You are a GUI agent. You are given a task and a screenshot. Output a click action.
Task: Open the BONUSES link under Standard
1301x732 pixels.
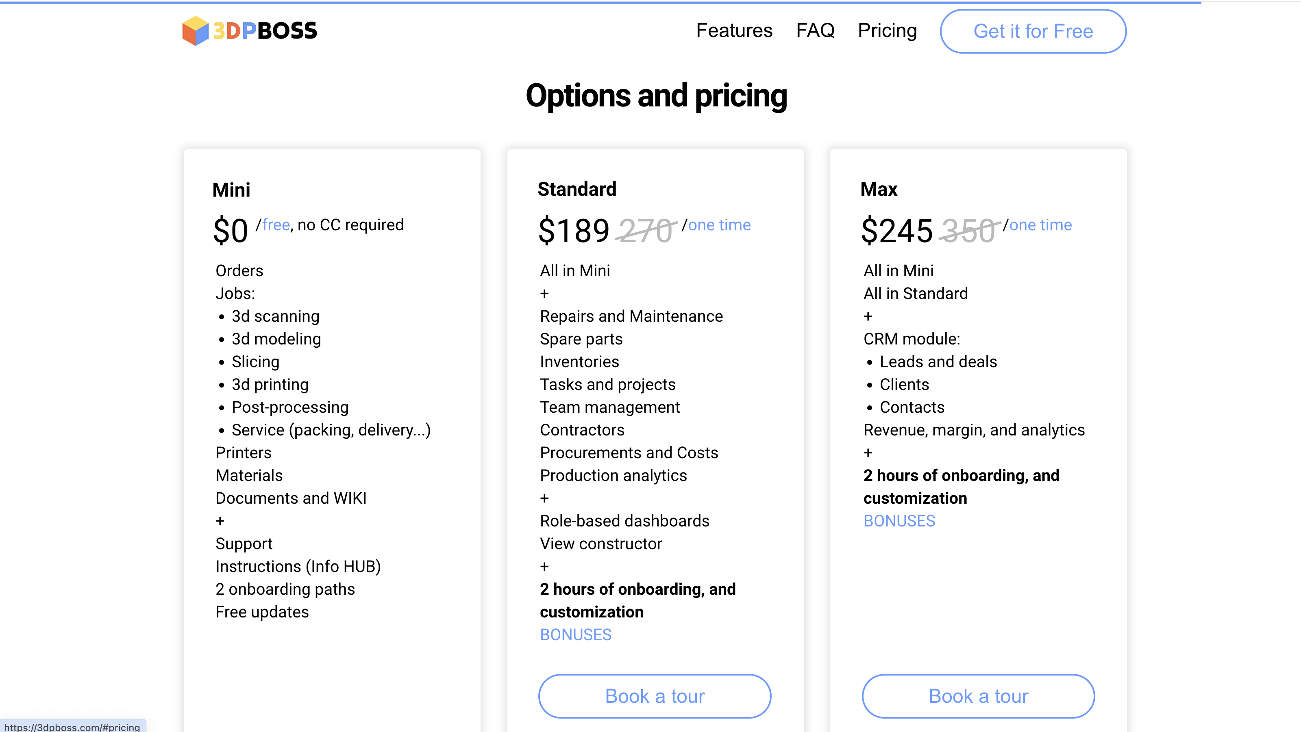[x=575, y=635]
